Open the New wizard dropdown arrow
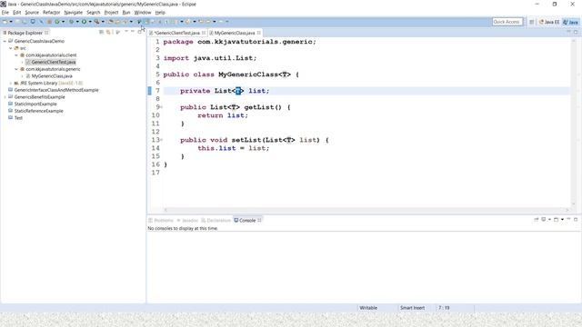The height and width of the screenshot is (327, 582). pyautogui.click(x=11, y=22)
